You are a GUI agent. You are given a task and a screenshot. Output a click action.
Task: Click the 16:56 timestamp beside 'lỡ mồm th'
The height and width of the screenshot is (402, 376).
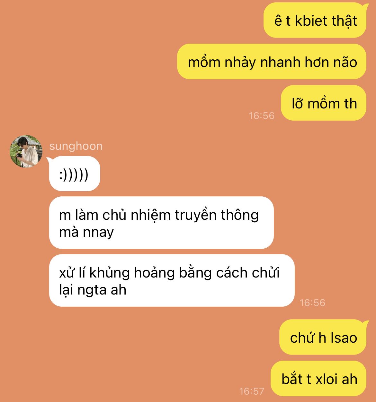(262, 115)
